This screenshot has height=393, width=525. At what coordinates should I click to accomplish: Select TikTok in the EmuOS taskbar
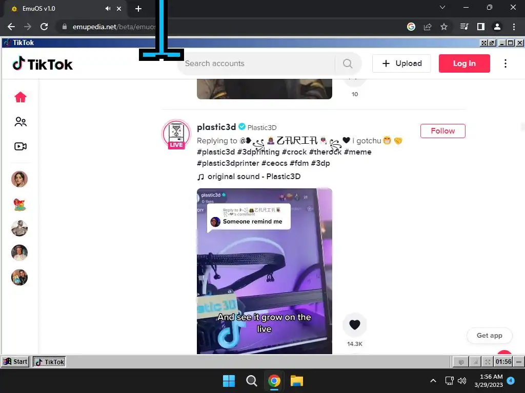click(49, 362)
